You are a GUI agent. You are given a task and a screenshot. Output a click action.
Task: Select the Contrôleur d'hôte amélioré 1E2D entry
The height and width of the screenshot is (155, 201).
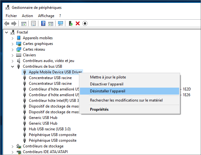pyautogui.click(x=54, y=89)
